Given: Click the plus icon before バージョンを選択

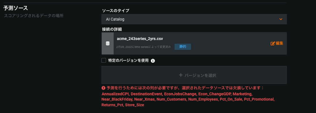Looking at the screenshot, I should (181, 75).
